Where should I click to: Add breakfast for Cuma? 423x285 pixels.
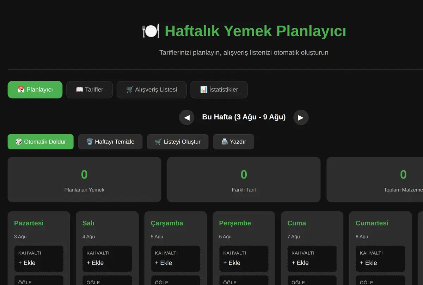click(312, 259)
